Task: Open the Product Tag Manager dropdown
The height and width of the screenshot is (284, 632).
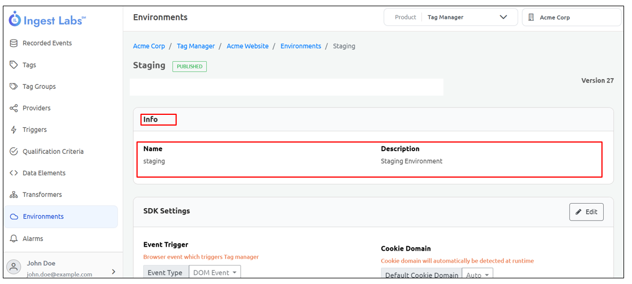Action: [x=450, y=18]
